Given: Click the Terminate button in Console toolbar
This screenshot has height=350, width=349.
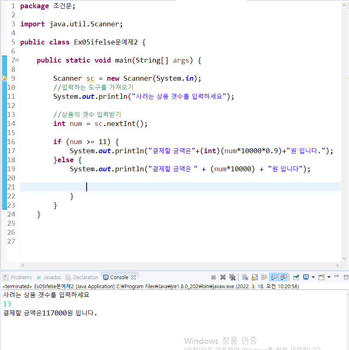Looking at the screenshot, I should click(213, 277).
